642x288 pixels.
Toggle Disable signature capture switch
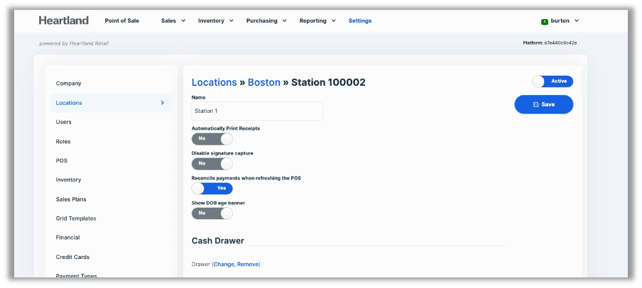point(212,163)
